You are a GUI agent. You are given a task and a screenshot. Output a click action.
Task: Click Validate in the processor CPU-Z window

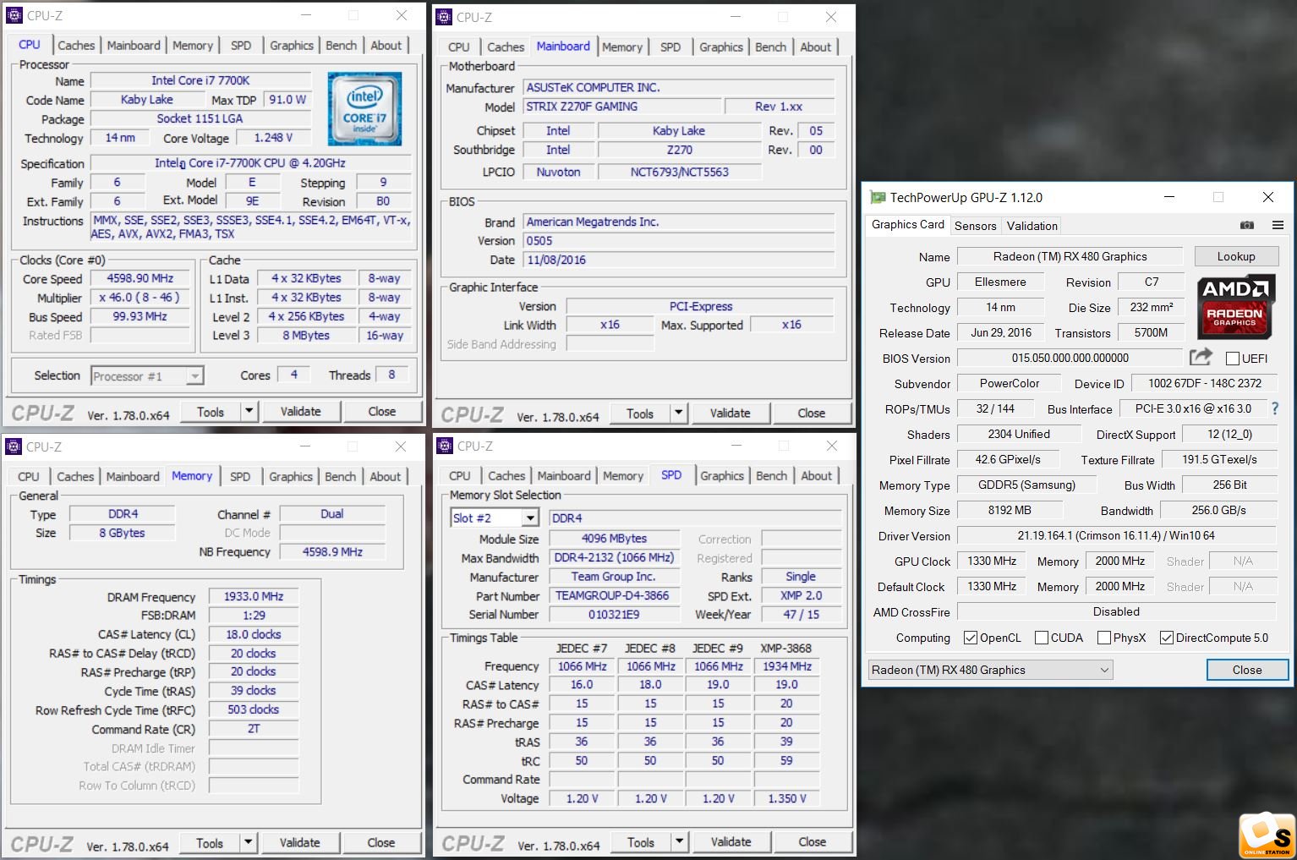pos(301,412)
